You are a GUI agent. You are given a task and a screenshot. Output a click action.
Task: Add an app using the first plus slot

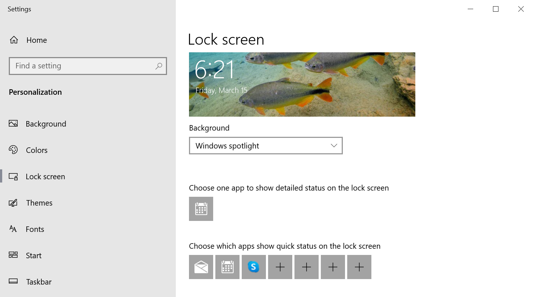(280, 267)
